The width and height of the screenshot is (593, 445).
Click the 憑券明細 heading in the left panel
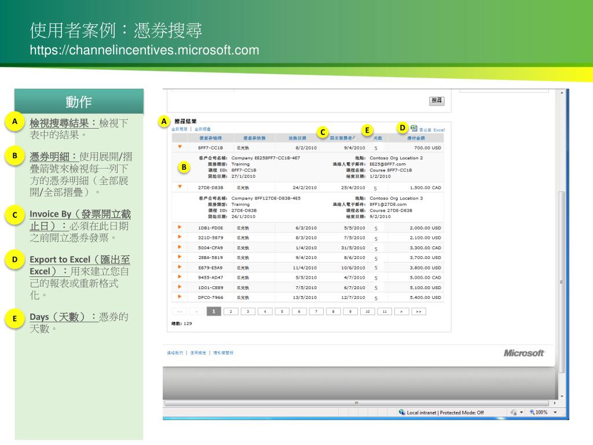pos(54,156)
